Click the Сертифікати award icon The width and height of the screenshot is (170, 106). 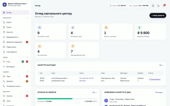[4, 52]
